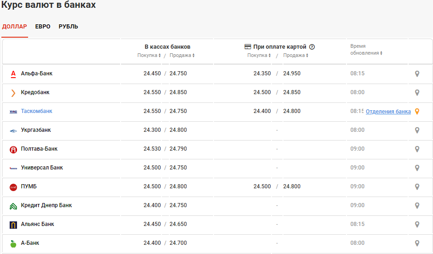Select the ДОЛЛАР currency tab
The image size is (433, 254).
[x=15, y=27]
